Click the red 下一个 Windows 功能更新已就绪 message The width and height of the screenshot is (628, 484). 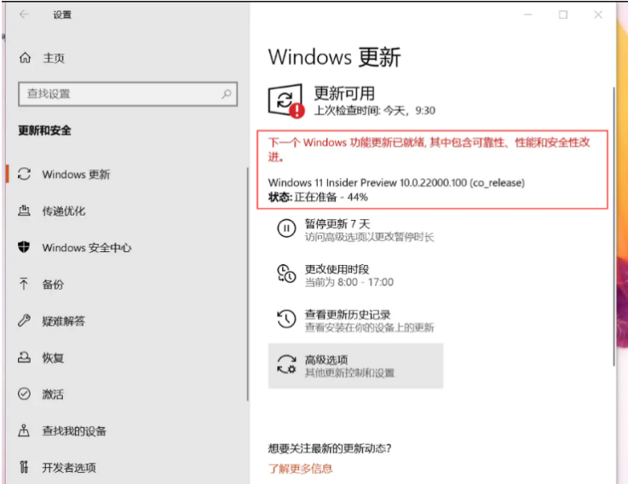[x=429, y=149]
